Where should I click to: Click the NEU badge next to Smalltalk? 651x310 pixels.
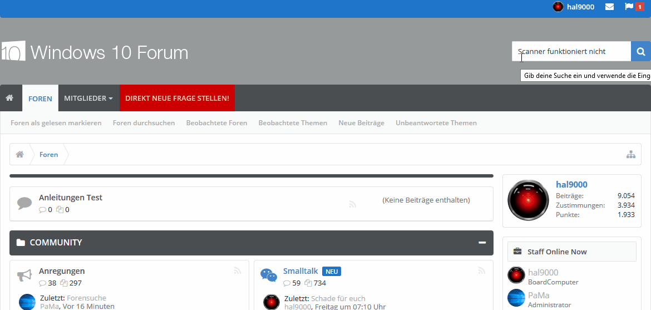332,272
